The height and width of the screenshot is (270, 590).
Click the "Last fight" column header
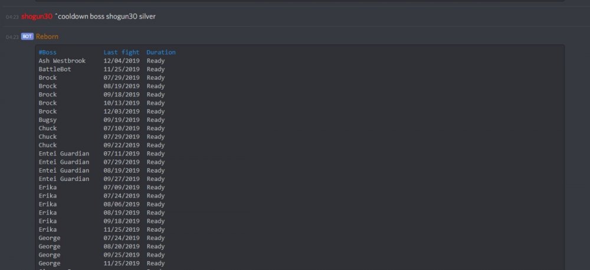click(122, 52)
